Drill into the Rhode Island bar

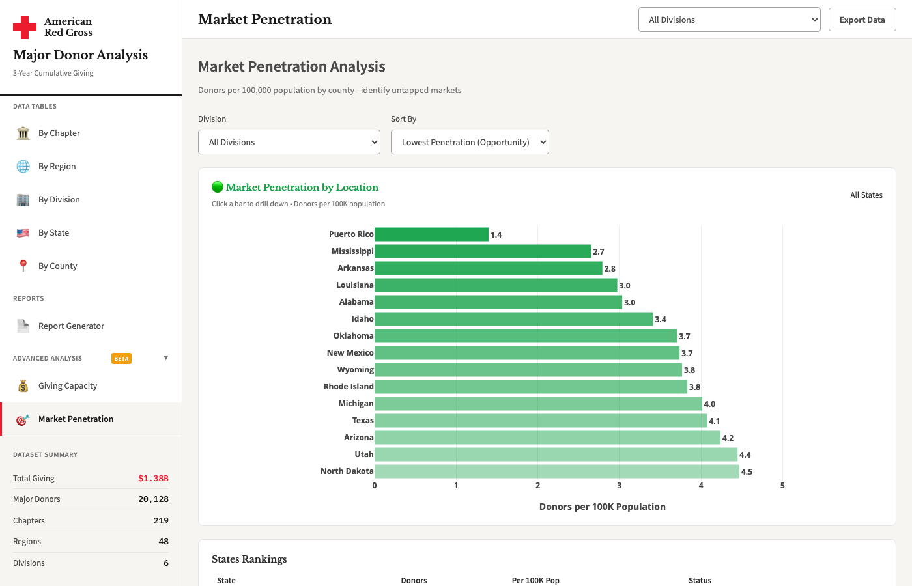tap(531, 387)
